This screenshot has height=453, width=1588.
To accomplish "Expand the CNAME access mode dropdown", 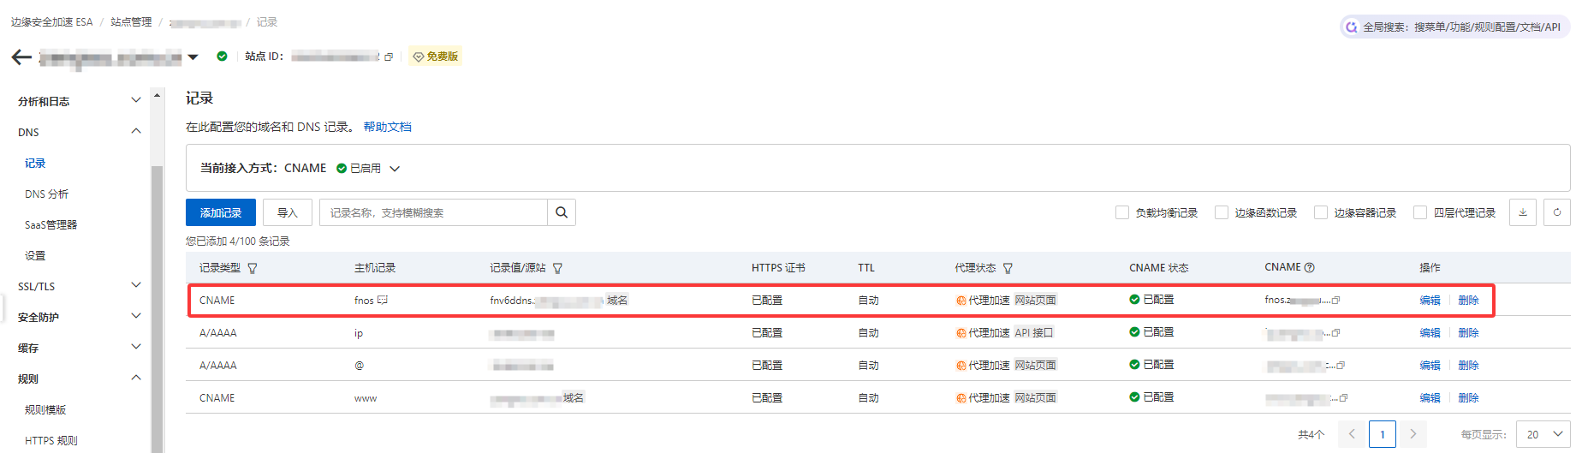I will click(395, 169).
